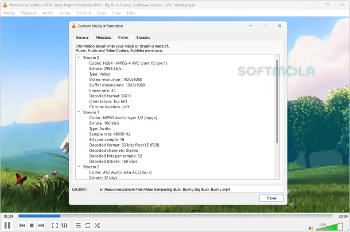Open the View menu
The image size is (350, 232).
[x=116, y=13]
